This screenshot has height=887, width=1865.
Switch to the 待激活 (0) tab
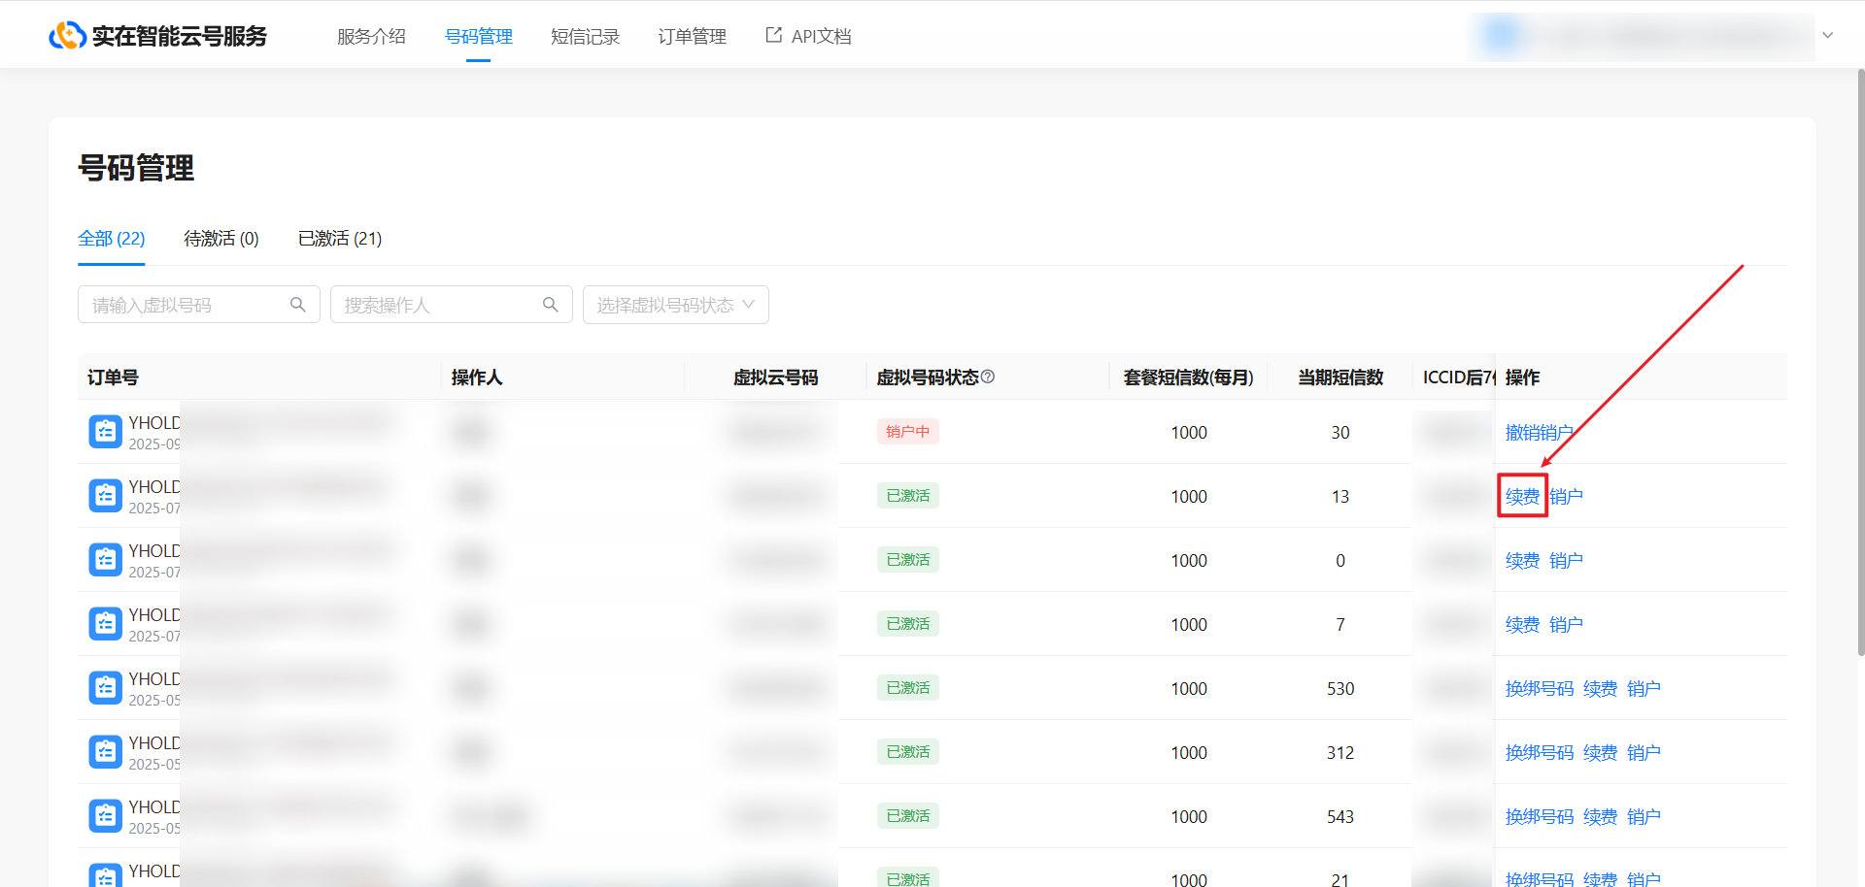click(221, 239)
